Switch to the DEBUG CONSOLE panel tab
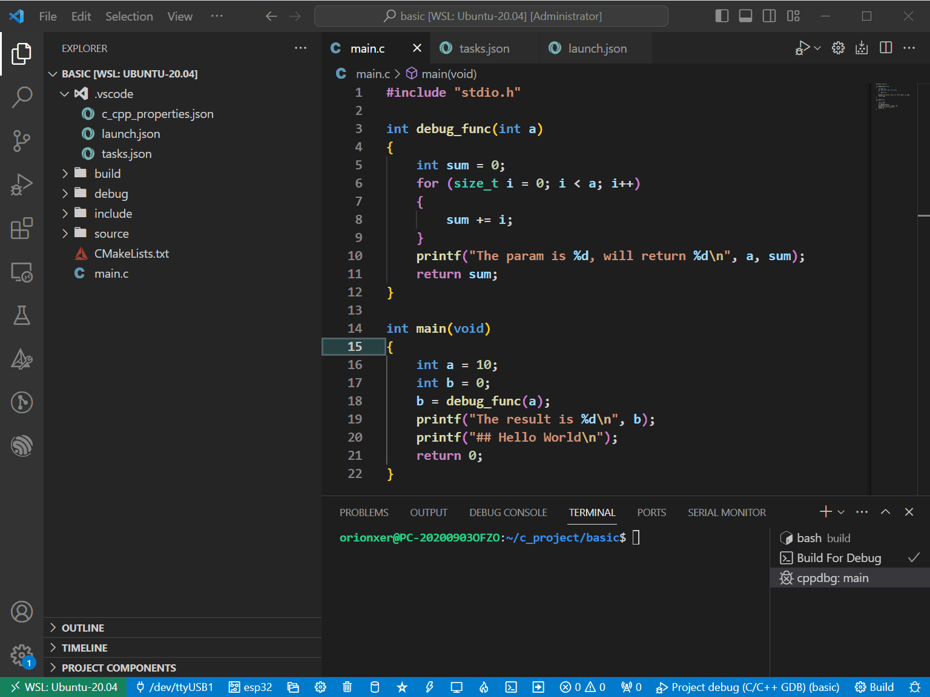This screenshot has height=697, width=930. [x=508, y=512]
